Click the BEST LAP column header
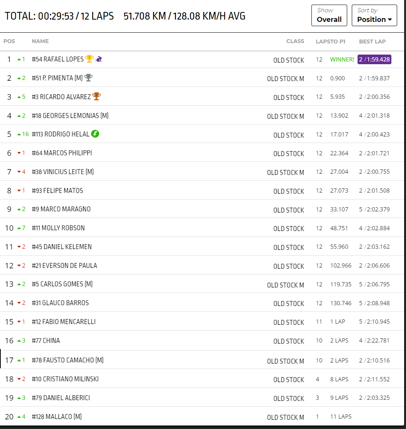 [372, 41]
